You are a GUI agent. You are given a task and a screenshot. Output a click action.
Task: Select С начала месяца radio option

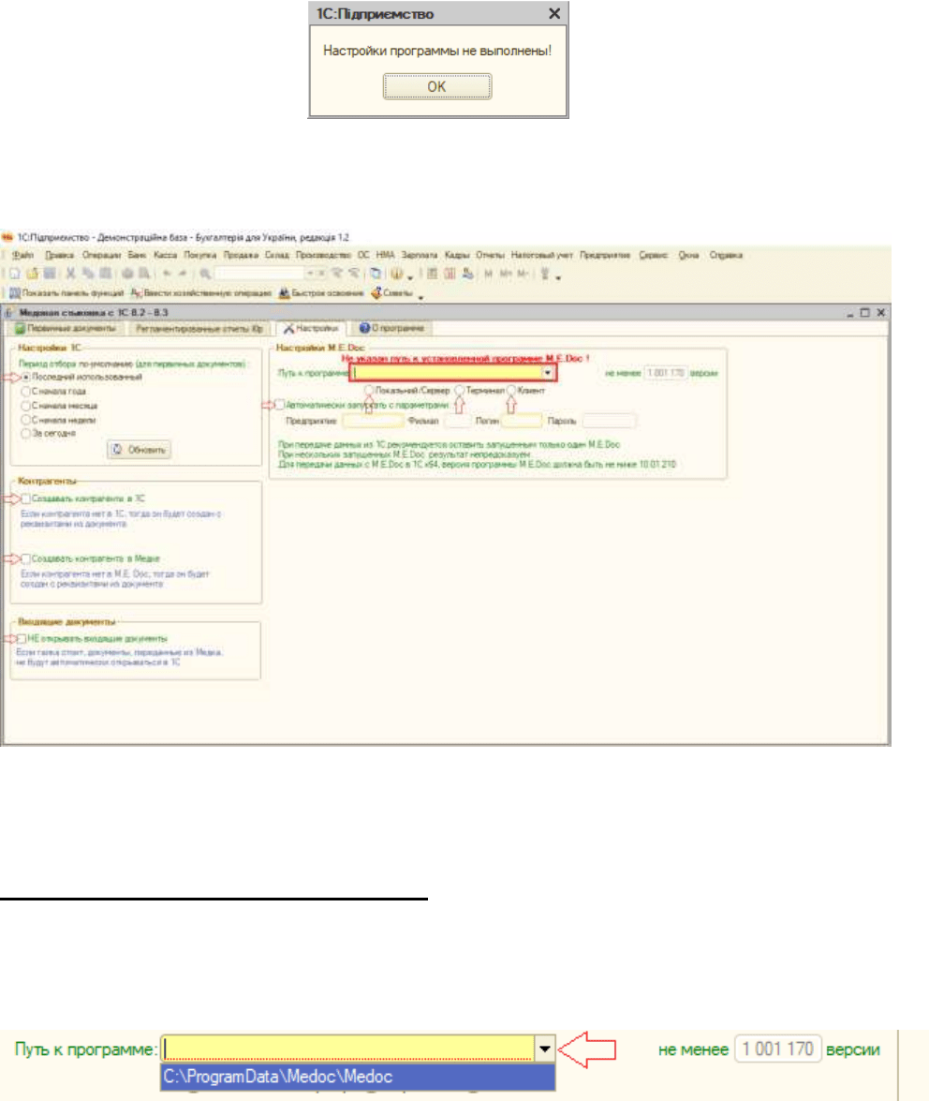point(26,406)
